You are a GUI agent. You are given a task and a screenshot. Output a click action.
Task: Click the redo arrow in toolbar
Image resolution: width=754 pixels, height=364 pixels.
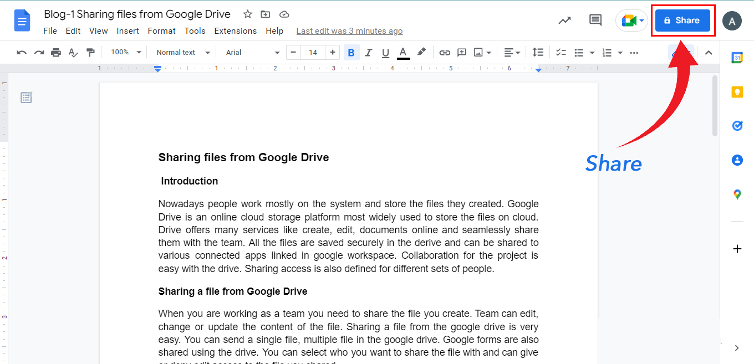(39, 53)
